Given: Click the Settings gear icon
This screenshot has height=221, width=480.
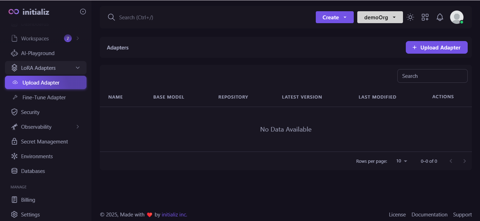Looking at the screenshot, I should tap(14, 215).
